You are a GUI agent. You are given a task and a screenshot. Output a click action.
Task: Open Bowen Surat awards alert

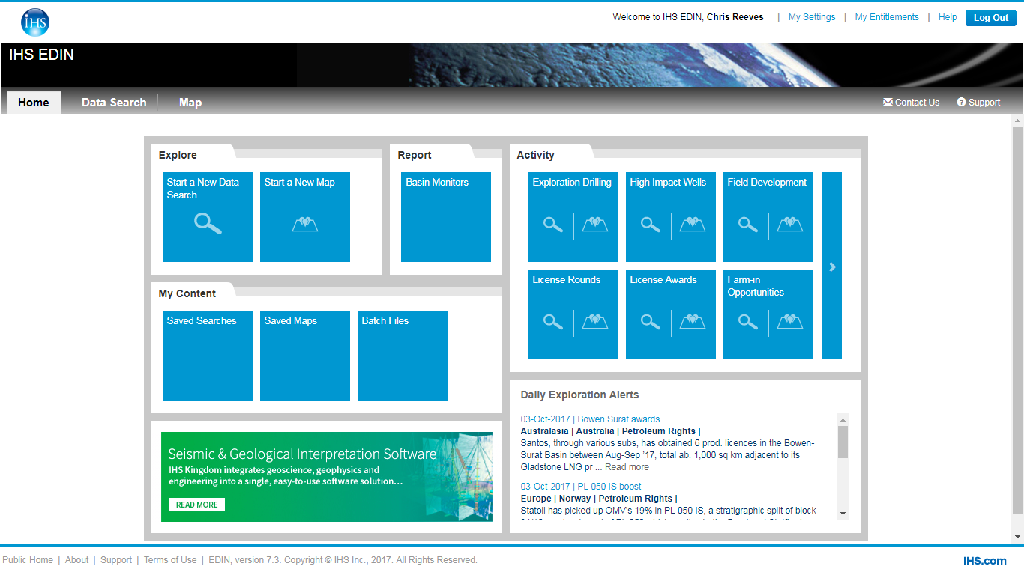(590, 419)
